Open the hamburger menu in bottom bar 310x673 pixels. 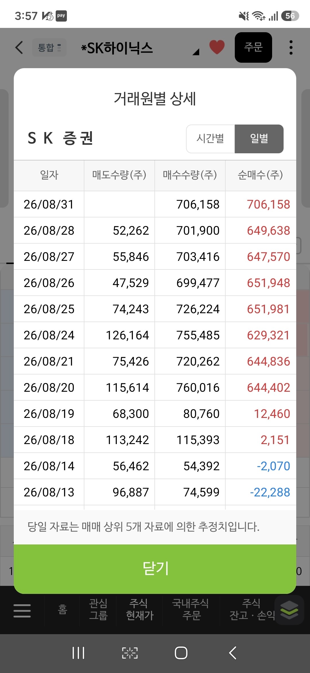click(22, 611)
